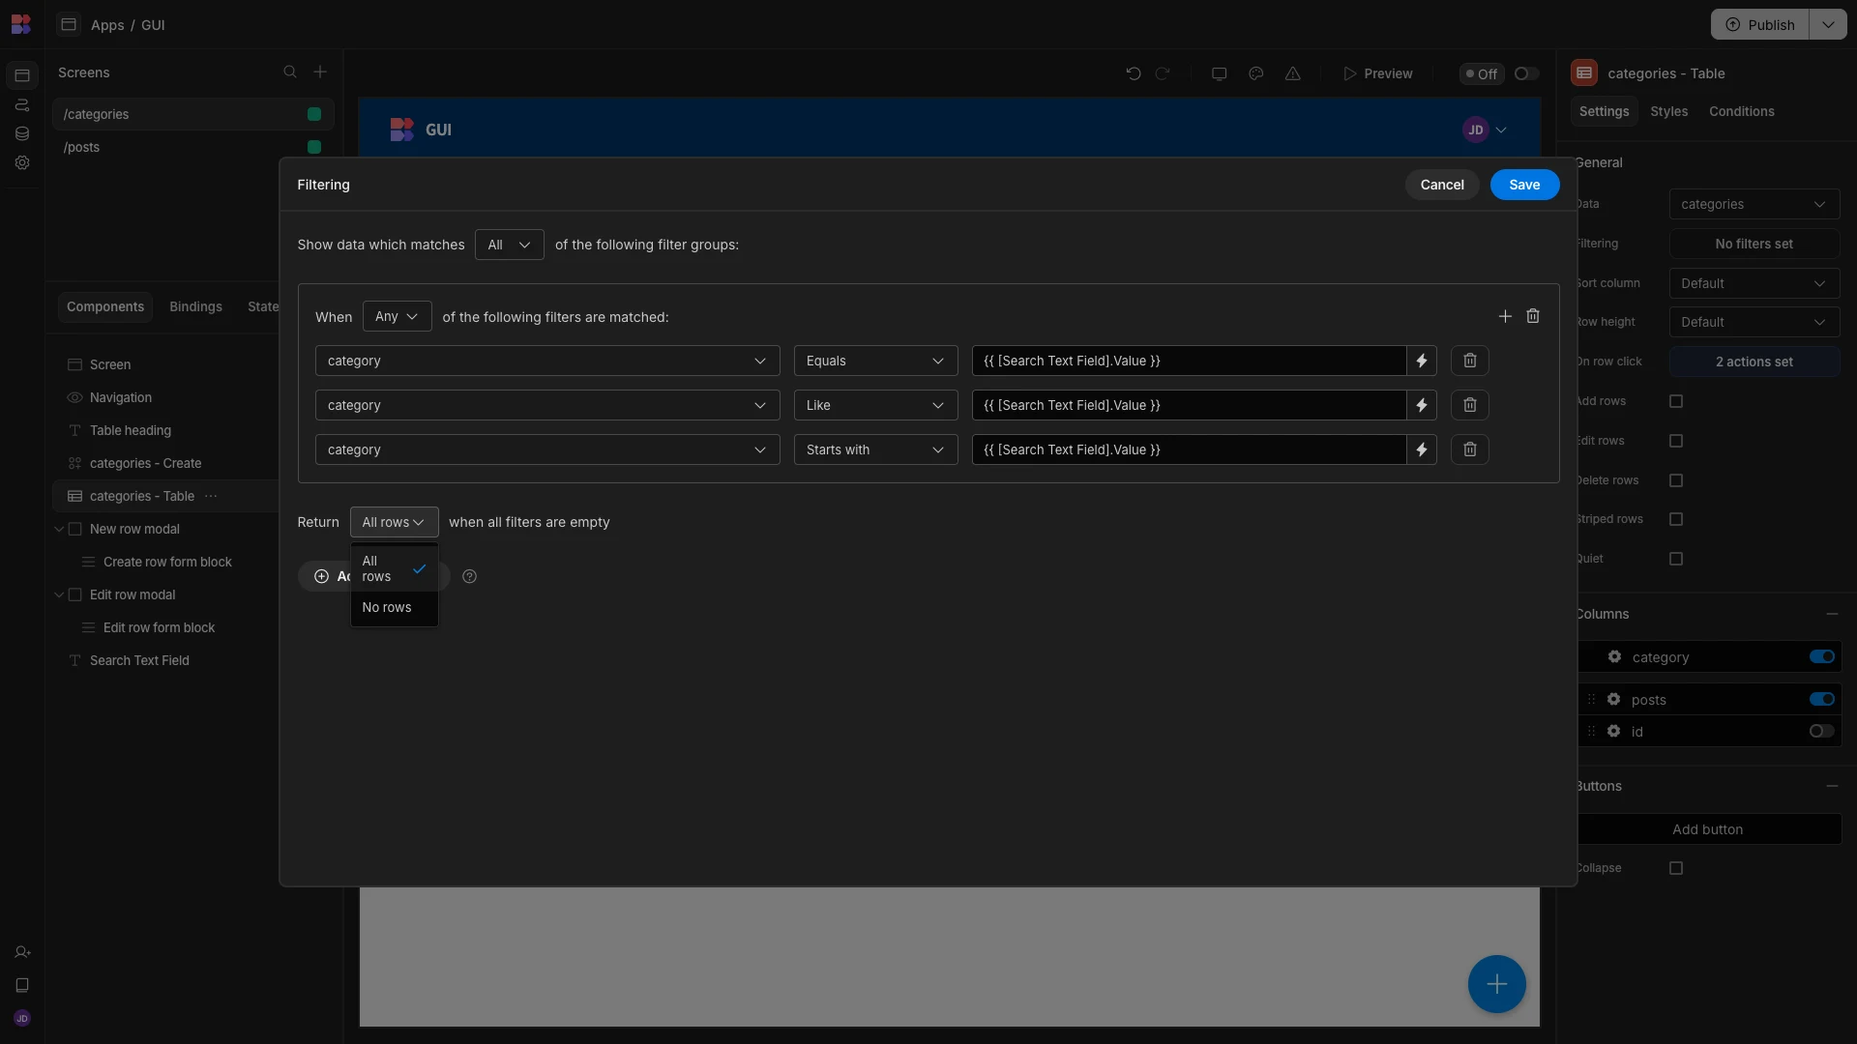Enable the id column visibility switch
The image size is (1857, 1044).
coord(1821,731)
